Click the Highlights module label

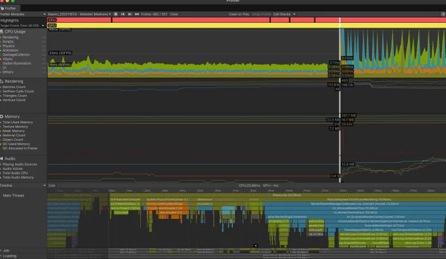[9, 20]
